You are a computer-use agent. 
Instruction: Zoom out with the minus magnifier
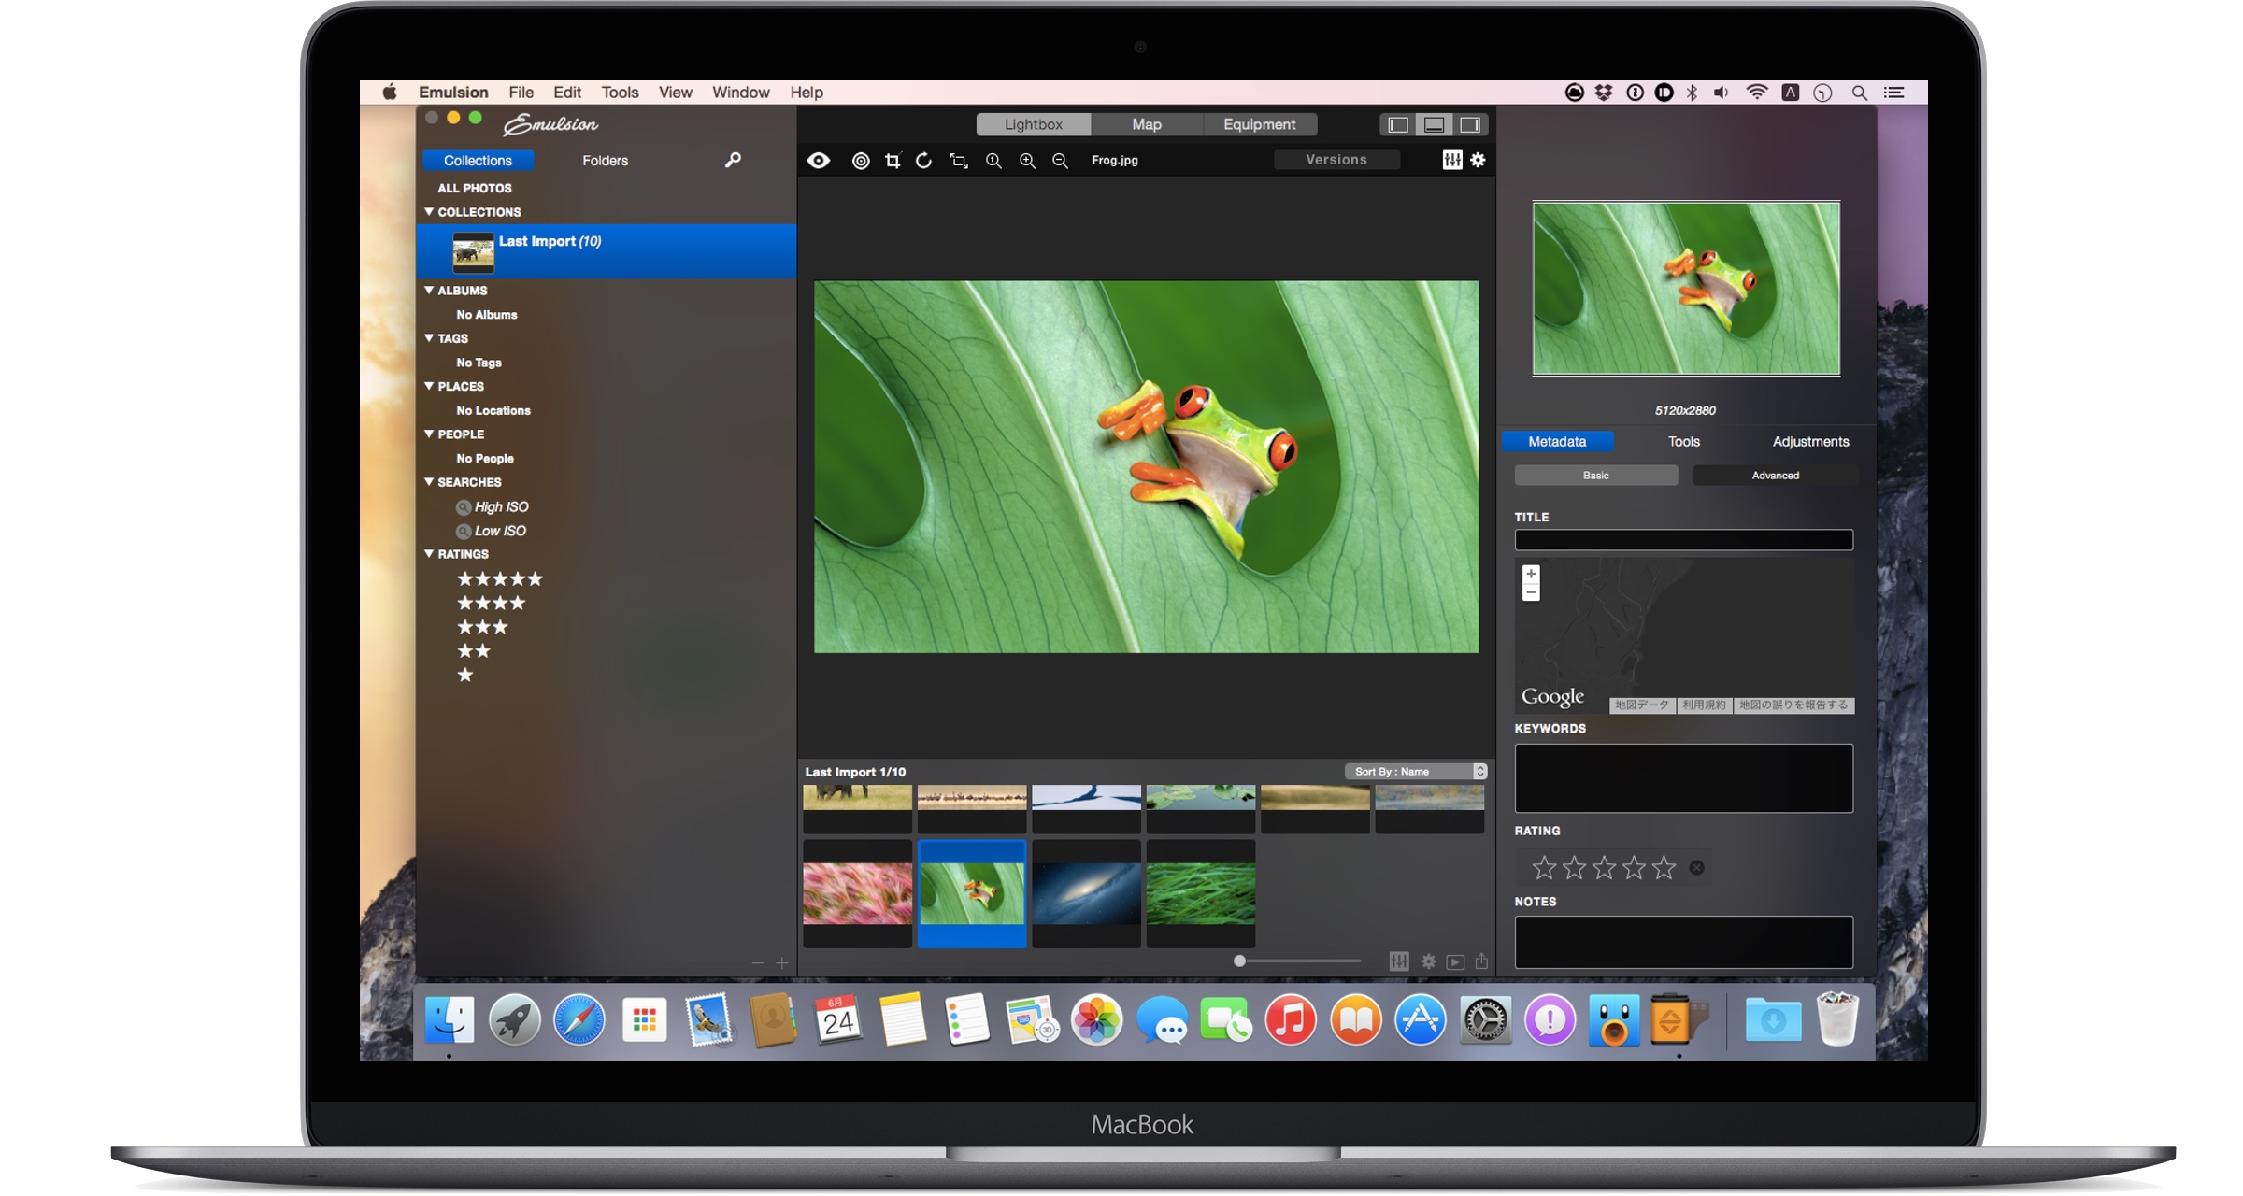(x=1060, y=161)
